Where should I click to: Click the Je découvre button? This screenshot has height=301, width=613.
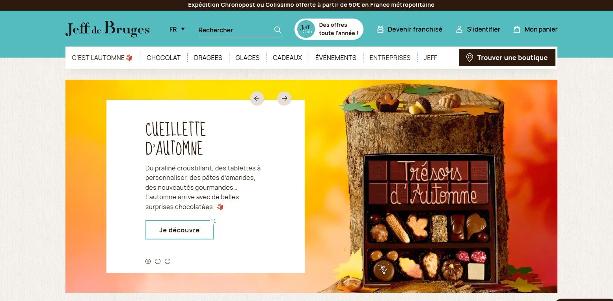coord(180,230)
